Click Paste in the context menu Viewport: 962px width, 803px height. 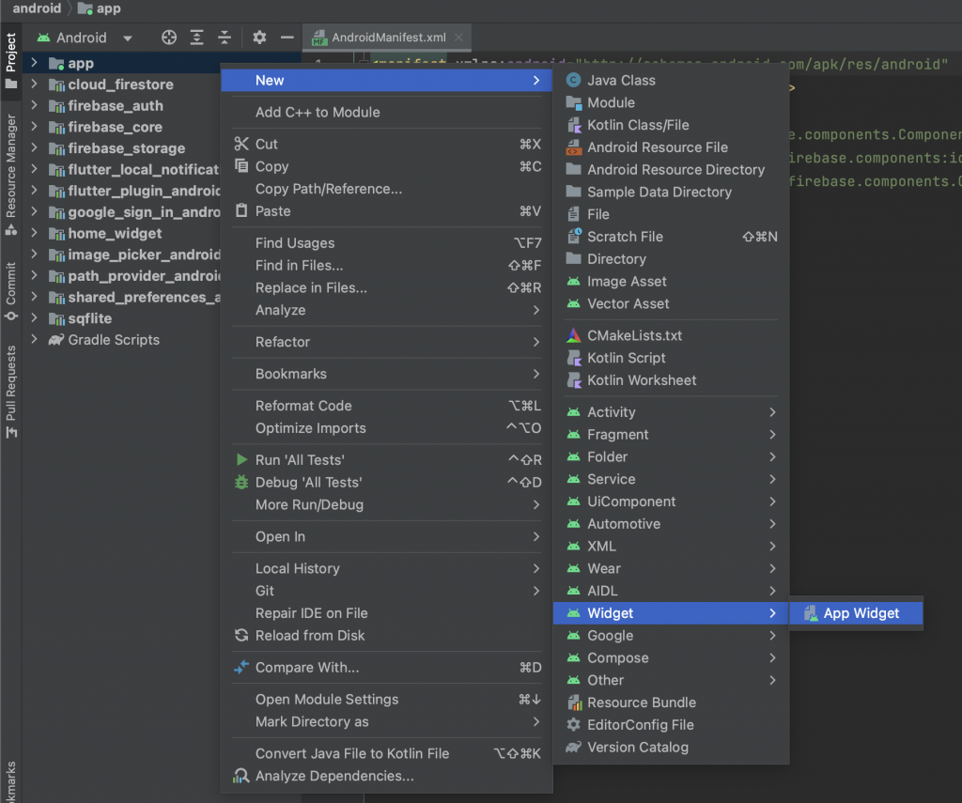pos(386,211)
